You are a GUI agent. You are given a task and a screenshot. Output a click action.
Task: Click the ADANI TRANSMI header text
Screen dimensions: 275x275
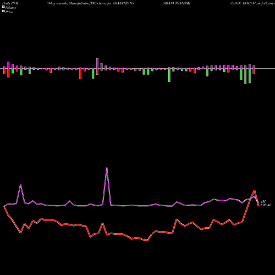point(177,3)
